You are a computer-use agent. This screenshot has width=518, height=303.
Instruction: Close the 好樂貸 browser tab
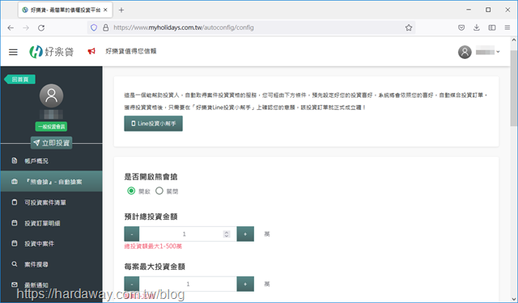(x=105, y=10)
